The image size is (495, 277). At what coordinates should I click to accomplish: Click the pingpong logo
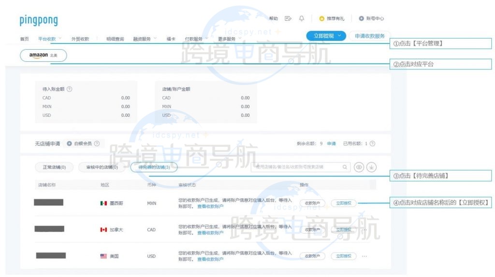(39, 20)
